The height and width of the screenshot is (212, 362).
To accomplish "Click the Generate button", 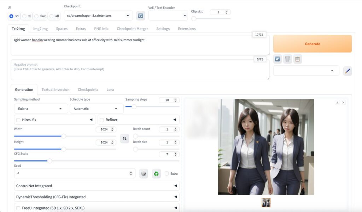I will (x=313, y=44).
